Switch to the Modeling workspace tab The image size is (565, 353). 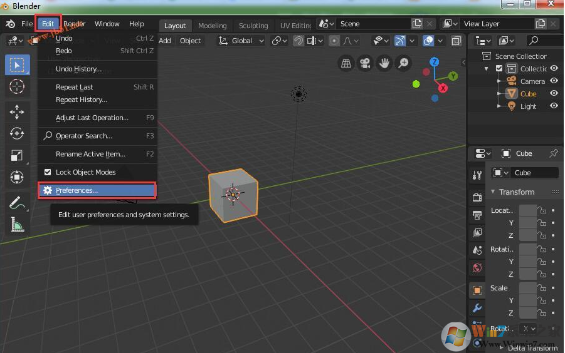[x=212, y=26]
